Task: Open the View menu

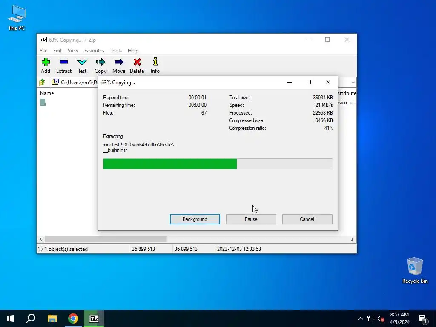Action: [x=73, y=51]
